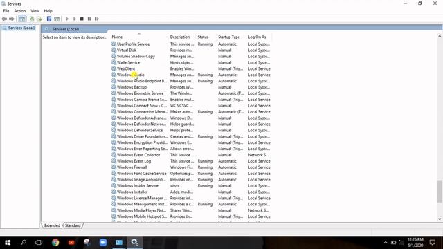This screenshot has height=249, width=443.
Task: Select Windows Connect Now service
Action: [x=191, y=106]
